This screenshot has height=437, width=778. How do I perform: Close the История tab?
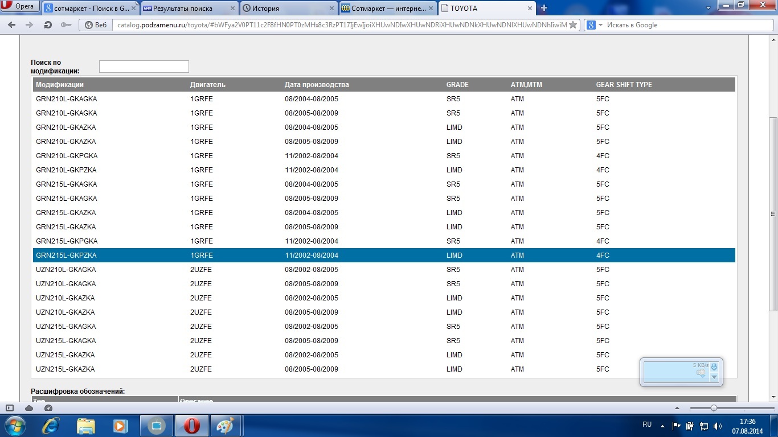coord(332,9)
